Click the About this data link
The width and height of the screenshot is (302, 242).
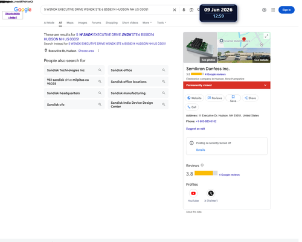(x=194, y=212)
